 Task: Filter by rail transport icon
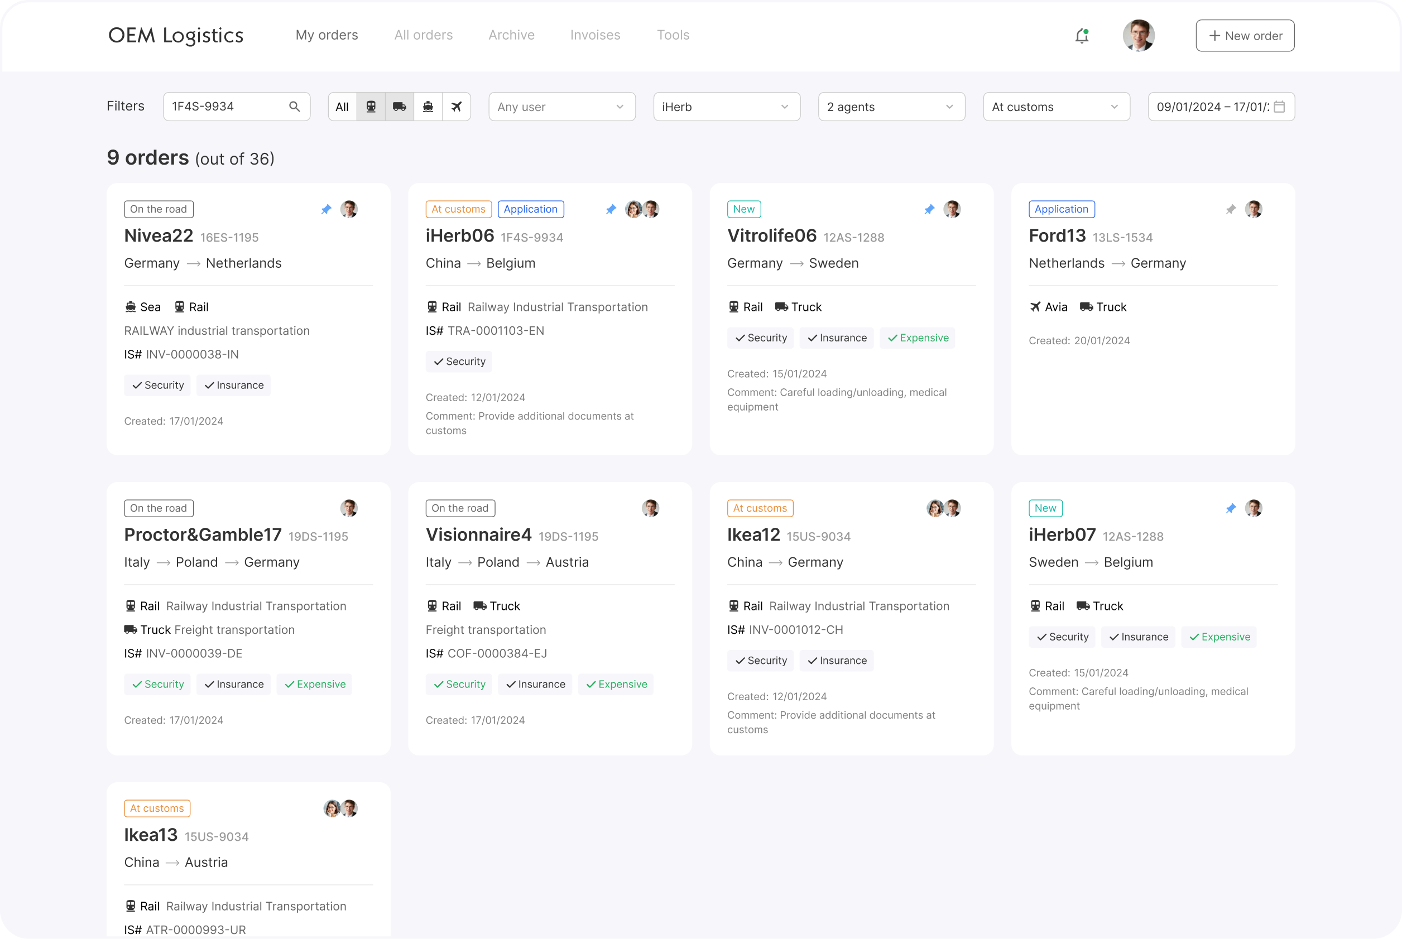371,107
